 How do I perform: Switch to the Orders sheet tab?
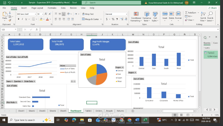point(99,111)
